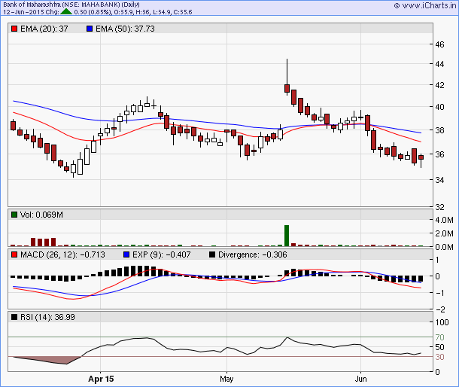Click the 38 price axis label

click(439, 130)
